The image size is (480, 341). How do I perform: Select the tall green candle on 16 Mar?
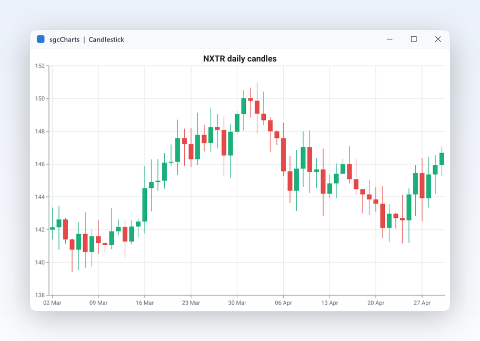(x=145, y=205)
